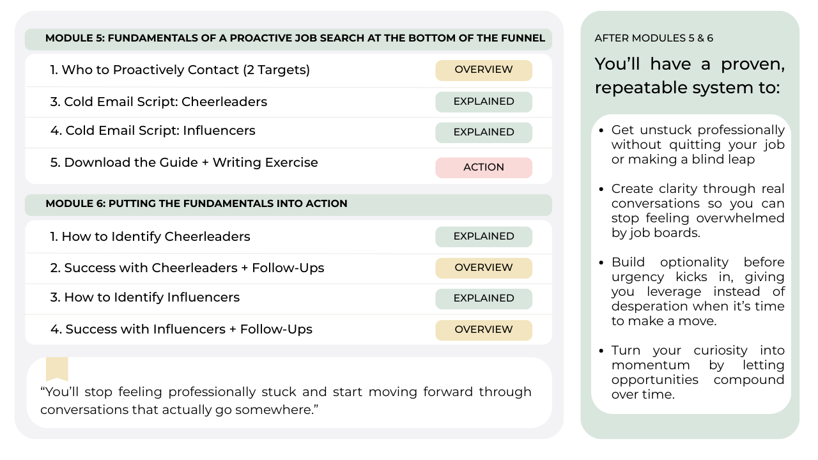The width and height of the screenshot is (818, 460).
Task: Select the Module 6 header bar
Action: click(288, 204)
